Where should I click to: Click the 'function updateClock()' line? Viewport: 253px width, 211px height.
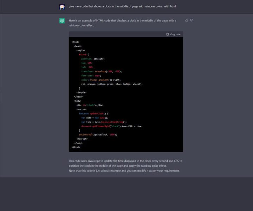(x=93, y=113)
